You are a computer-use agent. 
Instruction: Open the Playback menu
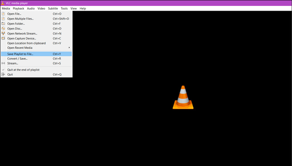pos(19,8)
